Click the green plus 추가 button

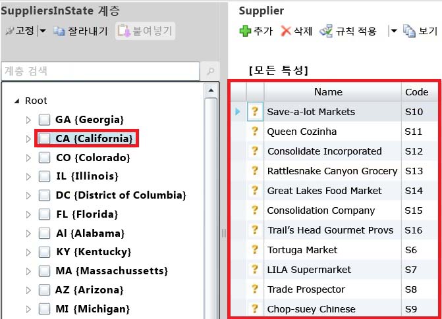coord(256,31)
